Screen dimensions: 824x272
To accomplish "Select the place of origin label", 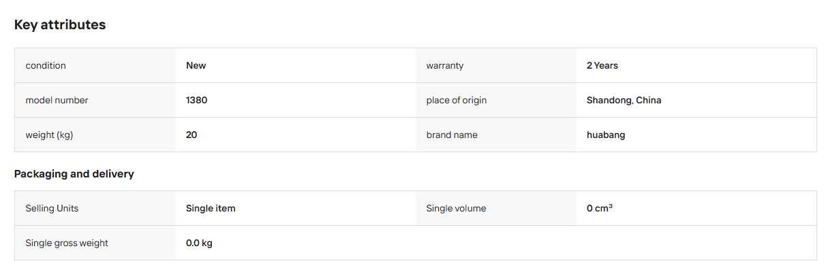I will pyautogui.click(x=457, y=100).
